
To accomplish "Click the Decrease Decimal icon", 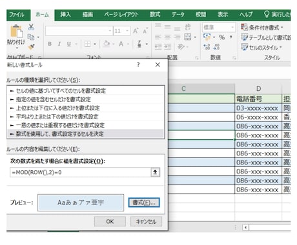I will 216,46.
